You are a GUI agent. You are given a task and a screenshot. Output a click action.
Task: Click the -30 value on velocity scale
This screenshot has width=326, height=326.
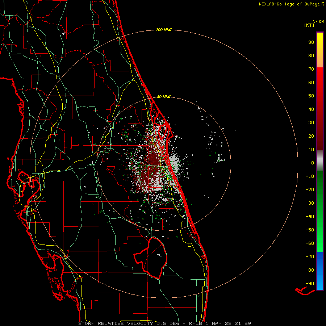pyautogui.click(x=310, y=203)
